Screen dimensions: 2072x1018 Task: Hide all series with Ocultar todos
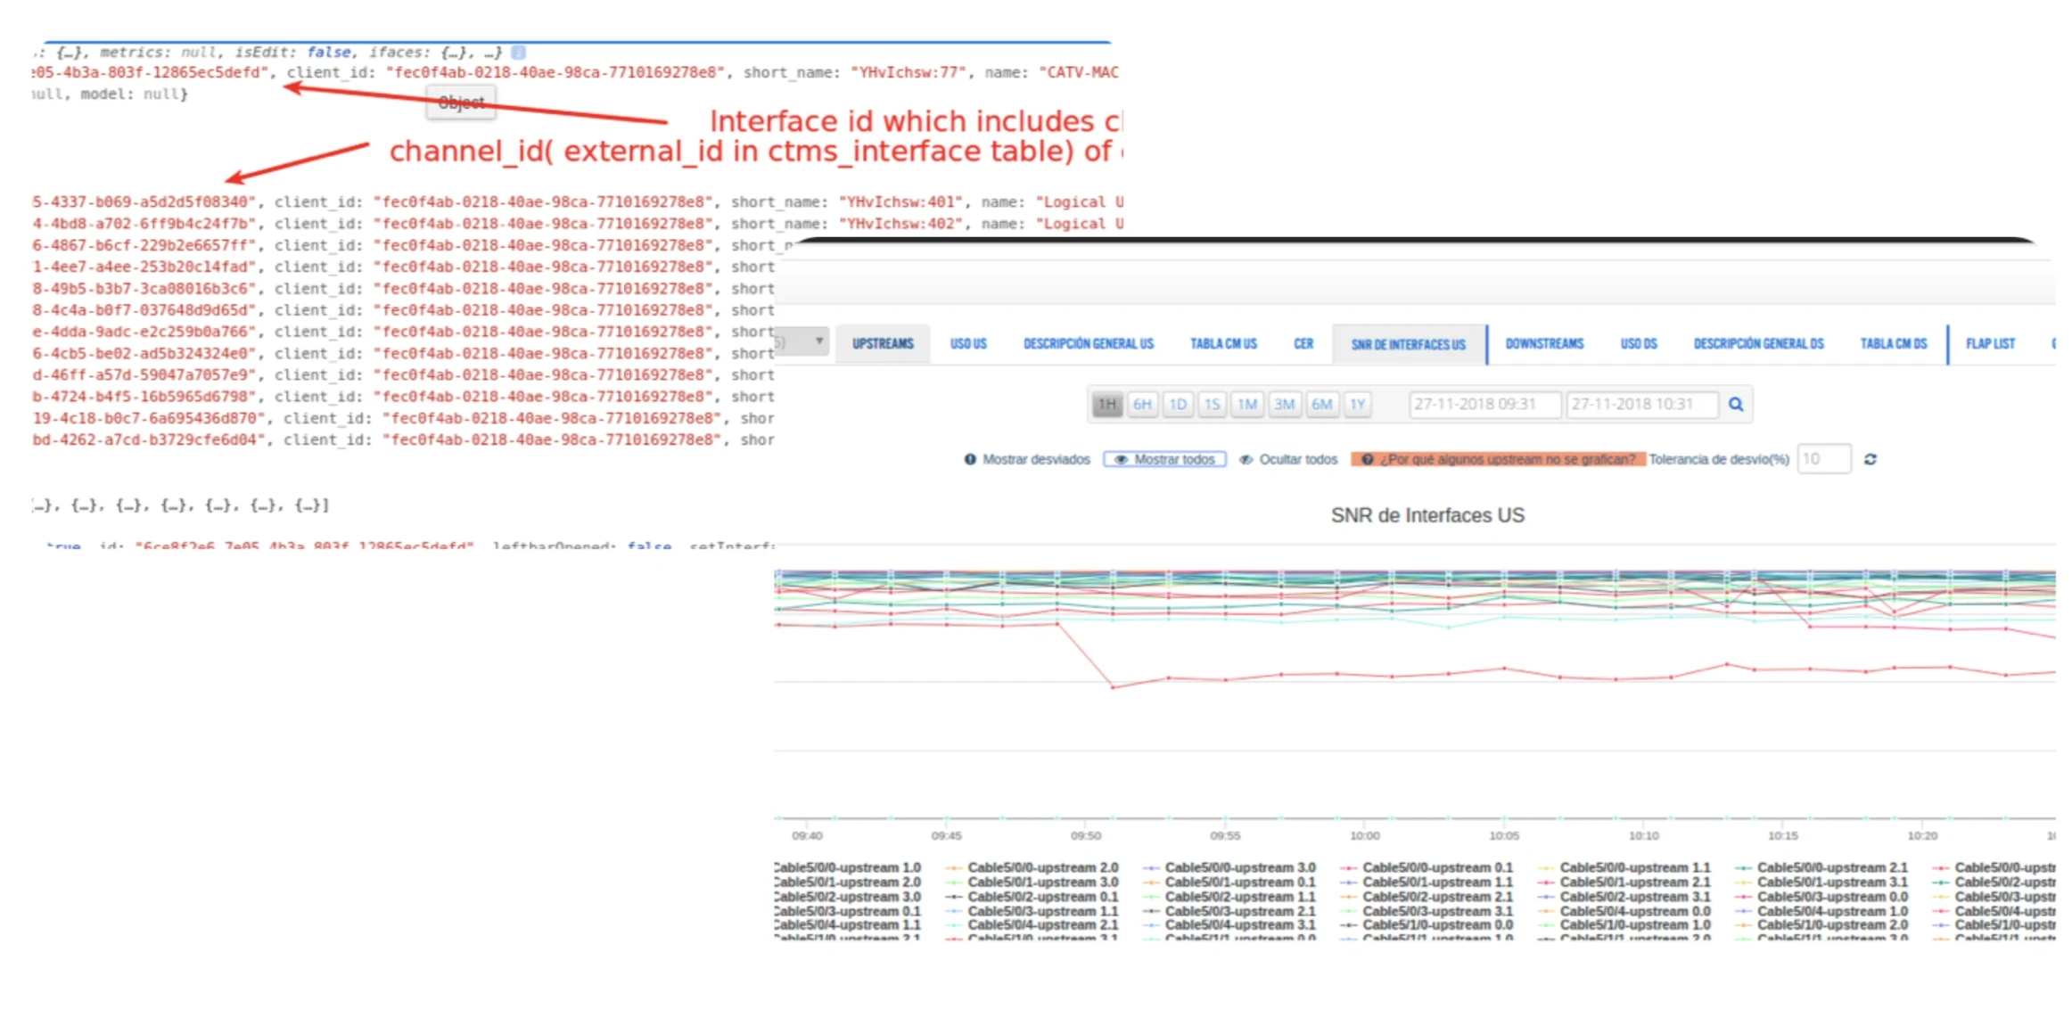click(x=1288, y=459)
